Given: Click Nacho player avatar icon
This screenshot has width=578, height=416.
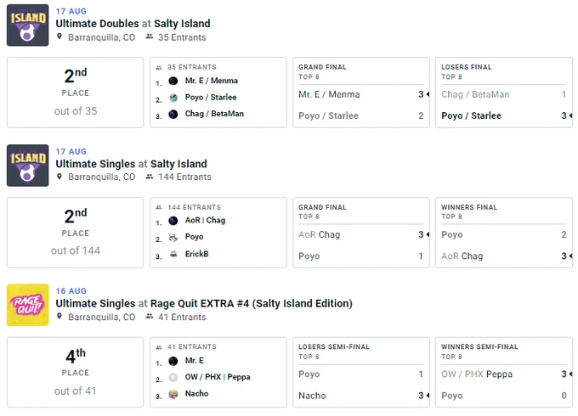Looking at the screenshot, I should click(x=173, y=394).
